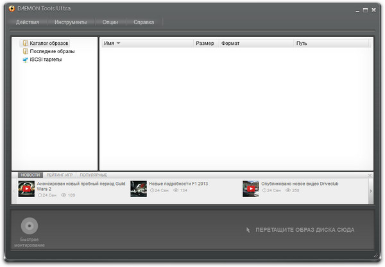Toggle sort arrow on Имя column
Viewport: 385px width, 267px height.
[118, 43]
